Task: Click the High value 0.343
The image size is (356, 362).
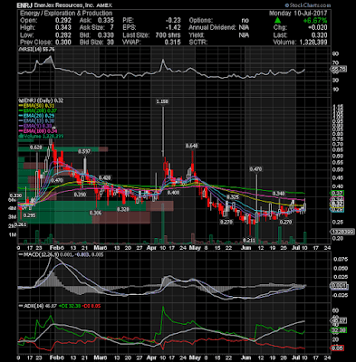Action: click(63, 28)
